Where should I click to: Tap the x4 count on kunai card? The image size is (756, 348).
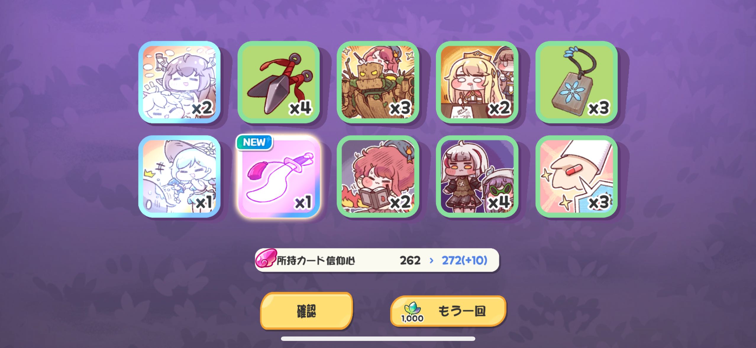[x=300, y=108]
